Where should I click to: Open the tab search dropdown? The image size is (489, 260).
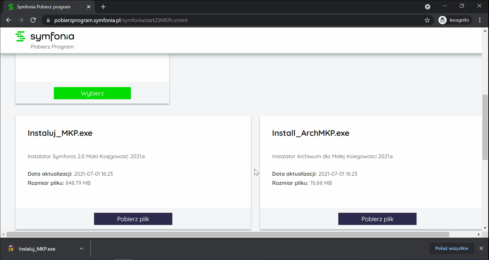coord(428,7)
